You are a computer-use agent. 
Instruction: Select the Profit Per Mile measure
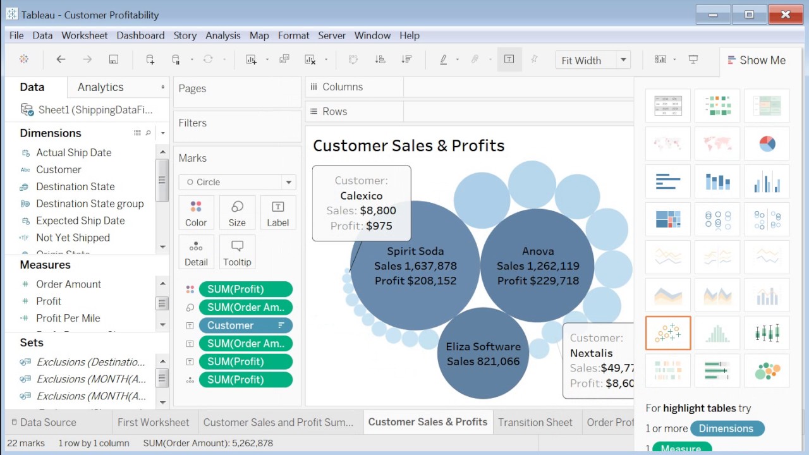[x=68, y=318]
